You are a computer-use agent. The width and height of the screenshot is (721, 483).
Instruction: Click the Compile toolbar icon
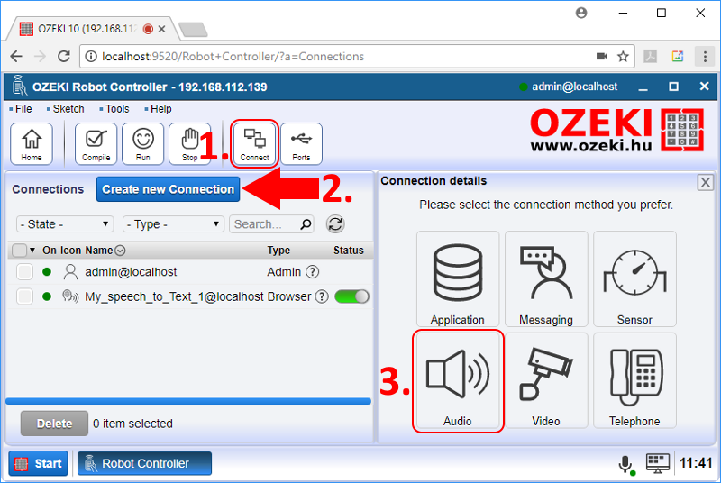pos(96,143)
